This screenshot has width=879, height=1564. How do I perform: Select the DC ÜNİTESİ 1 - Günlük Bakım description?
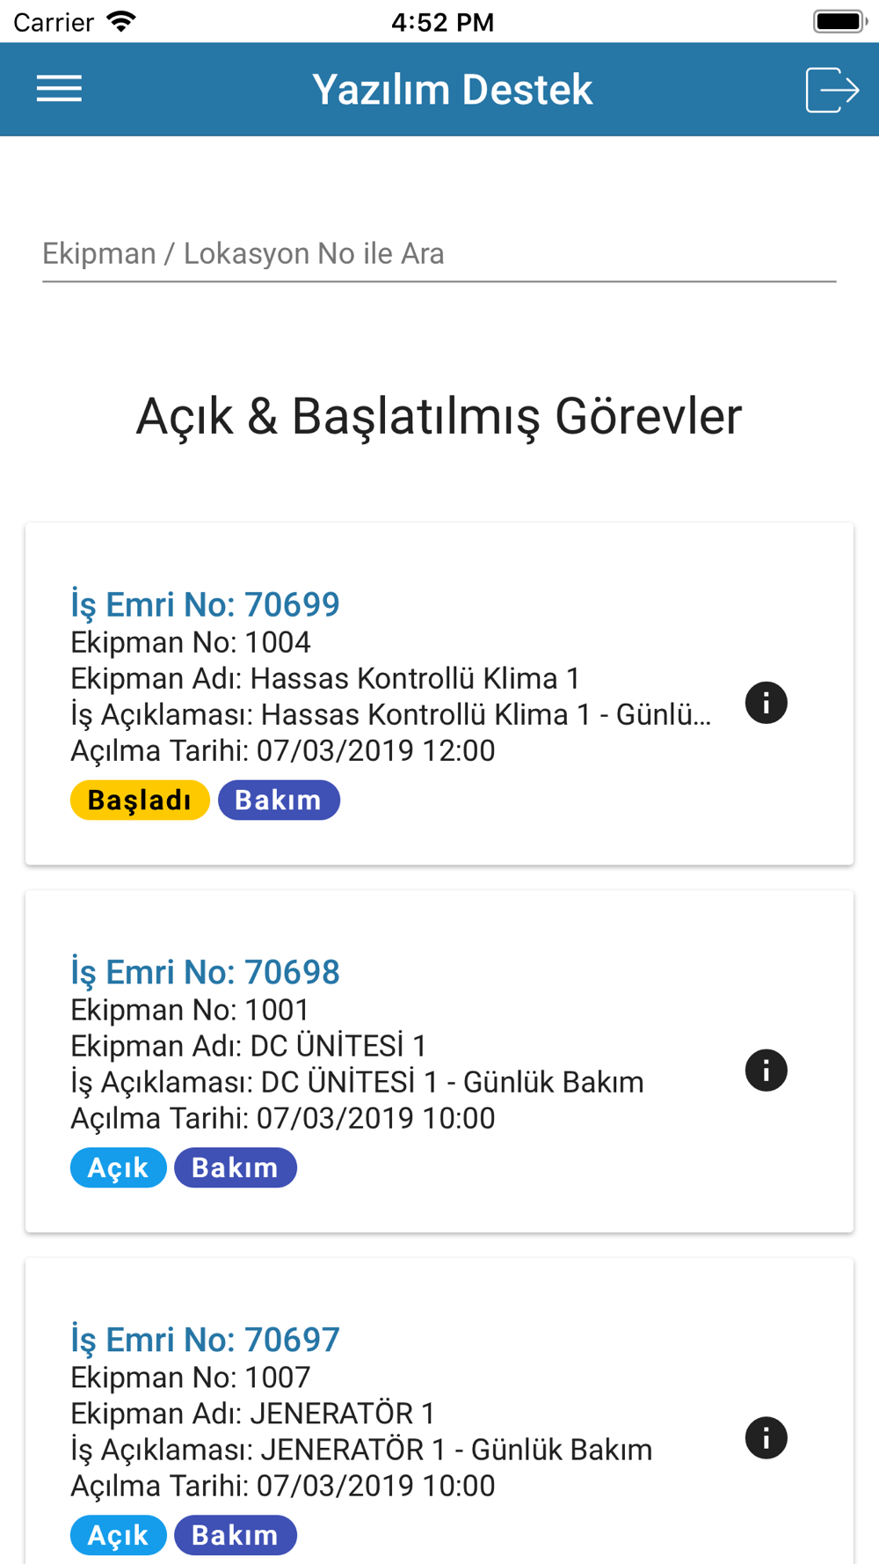coord(453,1082)
